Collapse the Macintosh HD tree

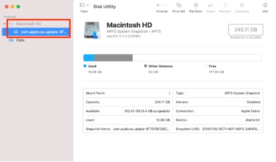point(4,24)
